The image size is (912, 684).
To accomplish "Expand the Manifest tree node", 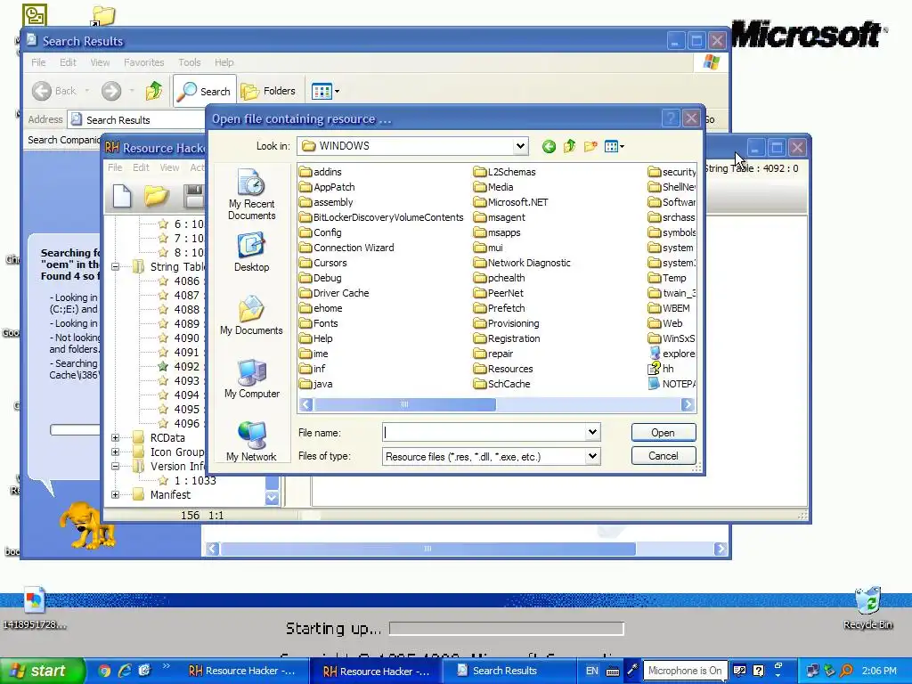I will (115, 495).
